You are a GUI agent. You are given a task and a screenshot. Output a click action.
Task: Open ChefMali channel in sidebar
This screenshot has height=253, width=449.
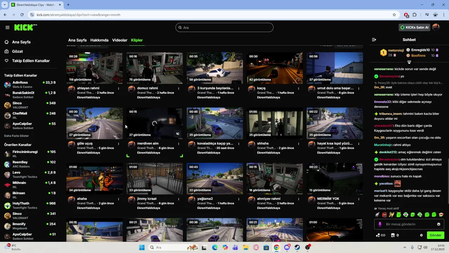[x=30, y=115]
